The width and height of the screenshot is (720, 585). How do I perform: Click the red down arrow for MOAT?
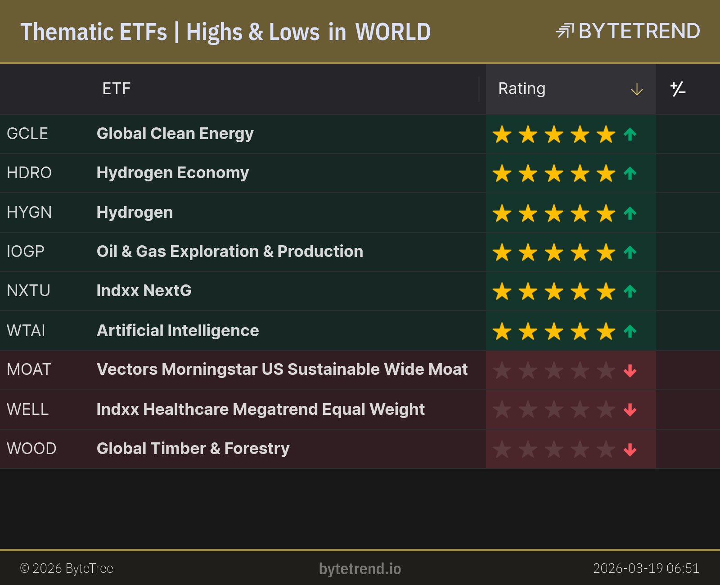(x=630, y=371)
